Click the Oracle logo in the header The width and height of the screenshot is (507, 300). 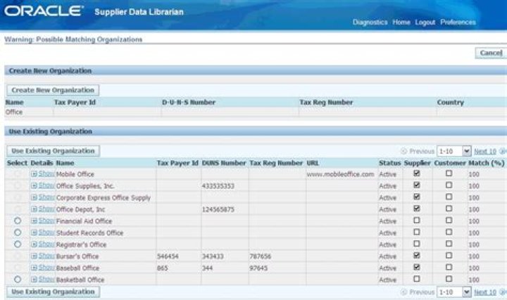44,11
